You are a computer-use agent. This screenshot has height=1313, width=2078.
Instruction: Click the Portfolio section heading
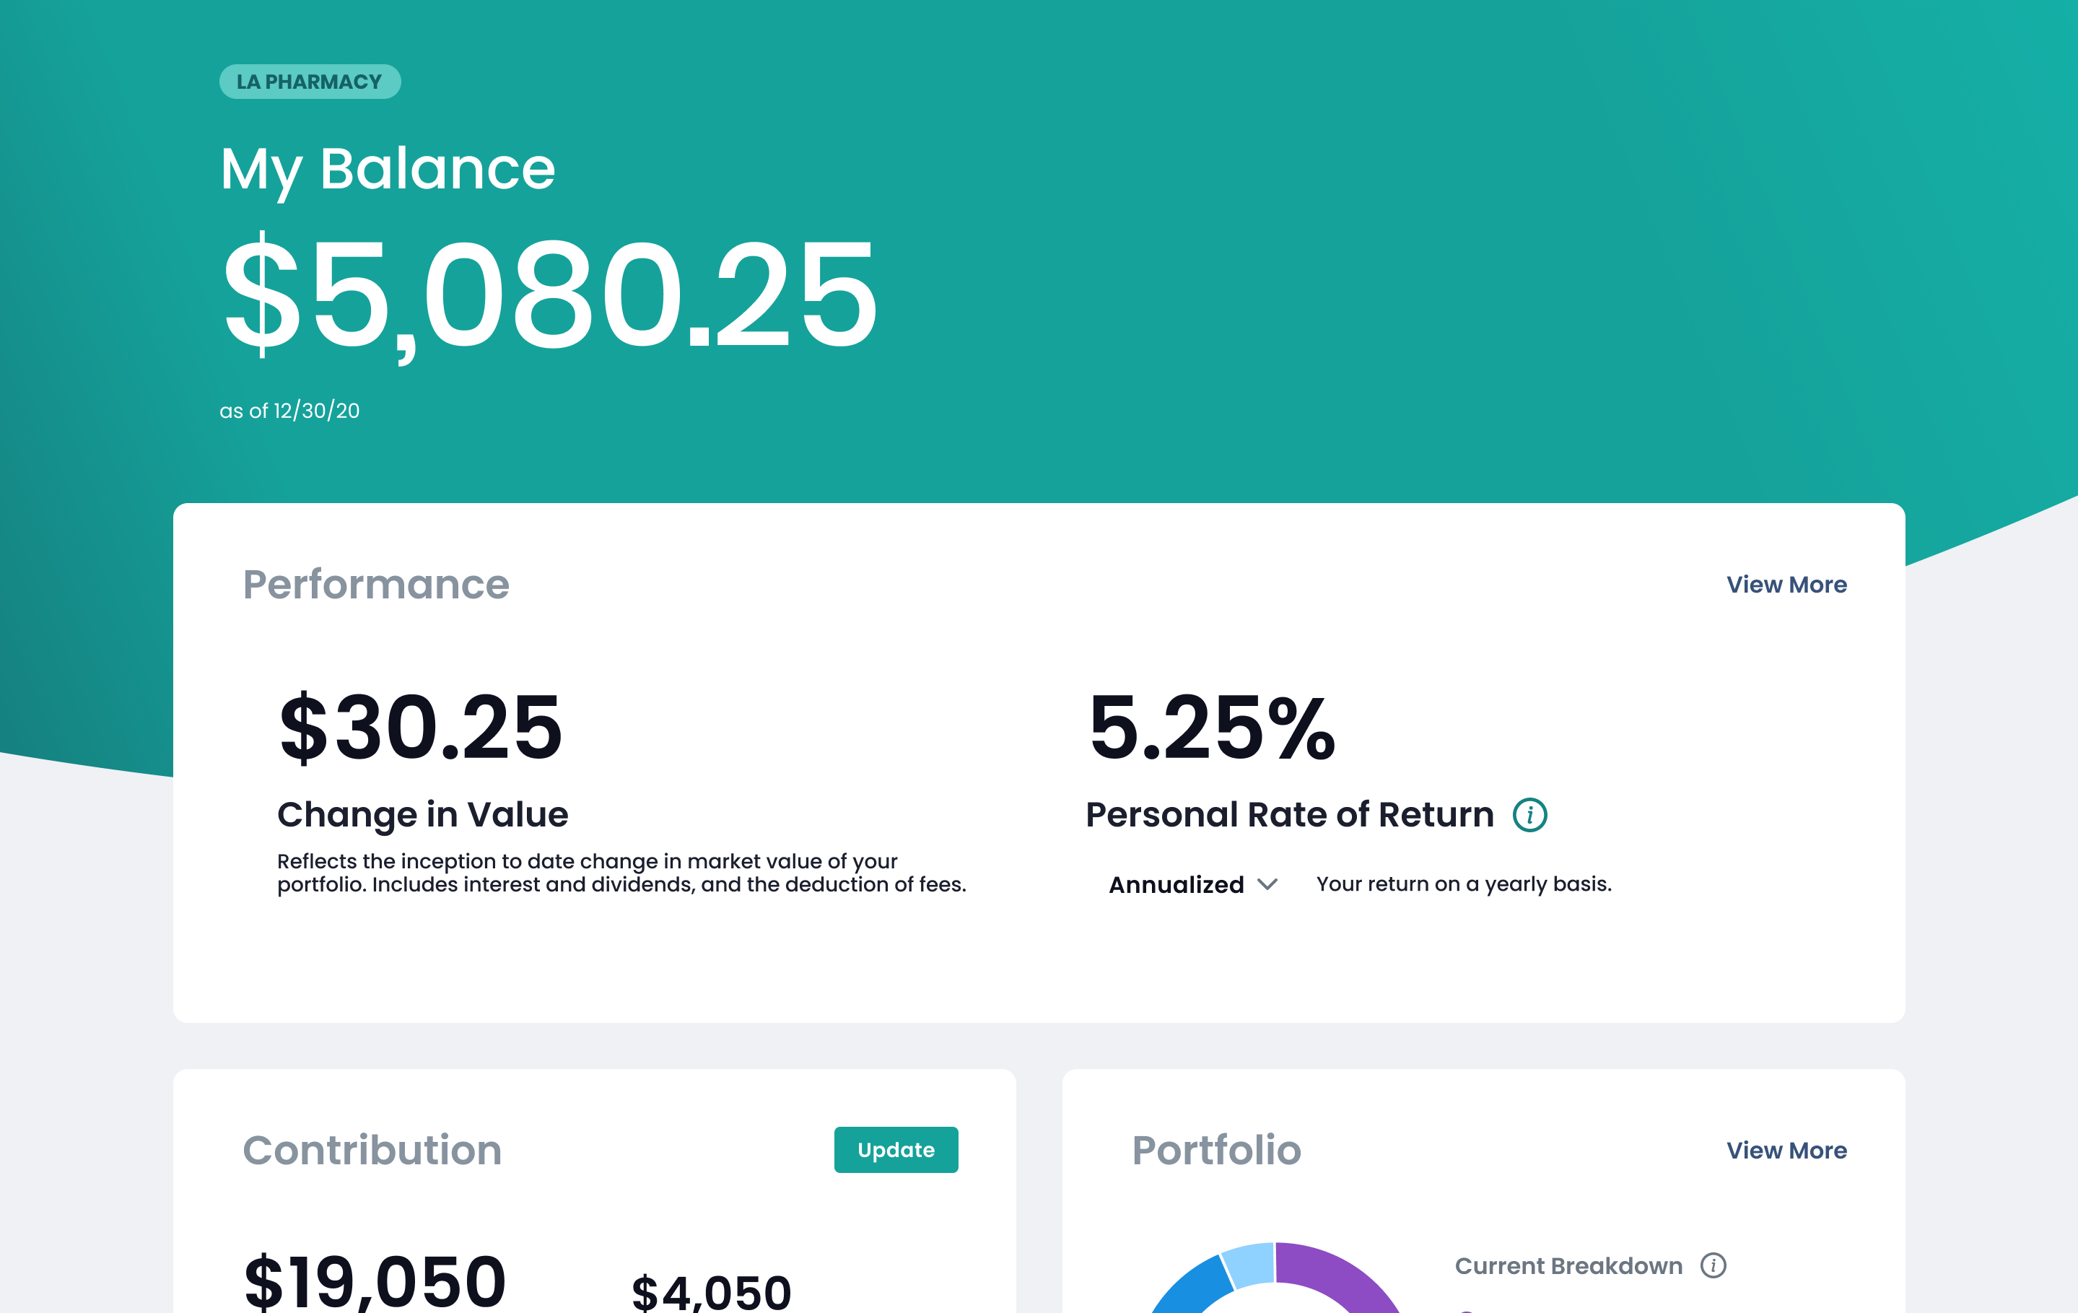[1216, 1150]
